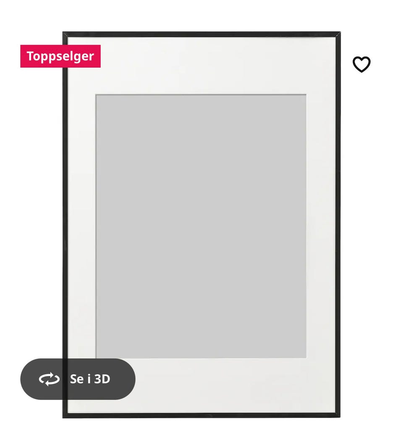Image resolution: width=403 pixels, height=434 pixels.
Task: Click the rotating arrows 3D icon
Action: (x=49, y=379)
